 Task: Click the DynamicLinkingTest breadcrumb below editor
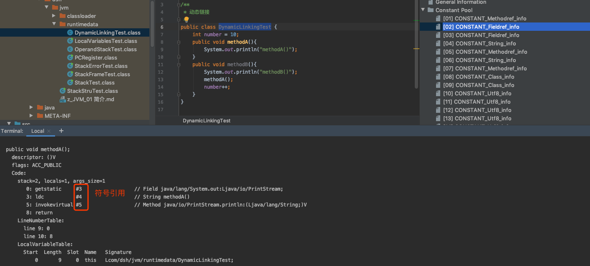pos(207,121)
